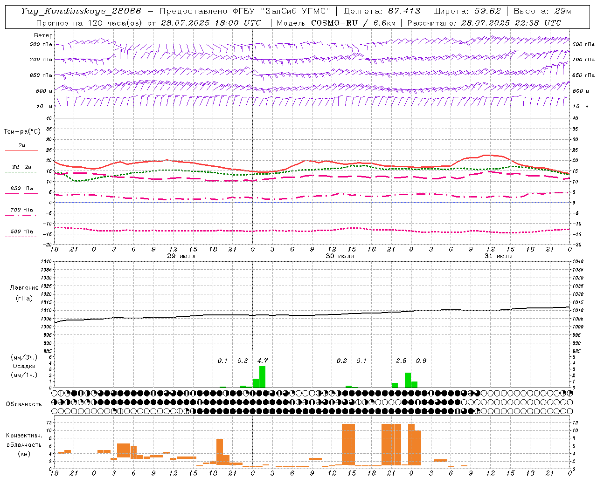Click the Облачность cloud cover label

pyautogui.click(x=24, y=404)
